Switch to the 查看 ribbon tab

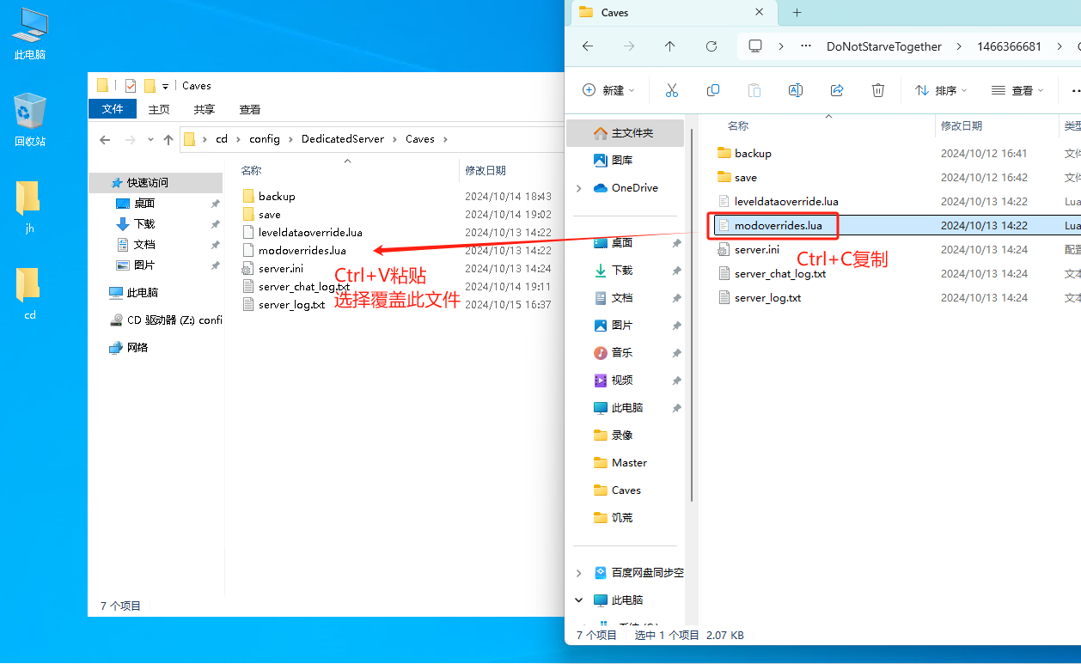250,109
